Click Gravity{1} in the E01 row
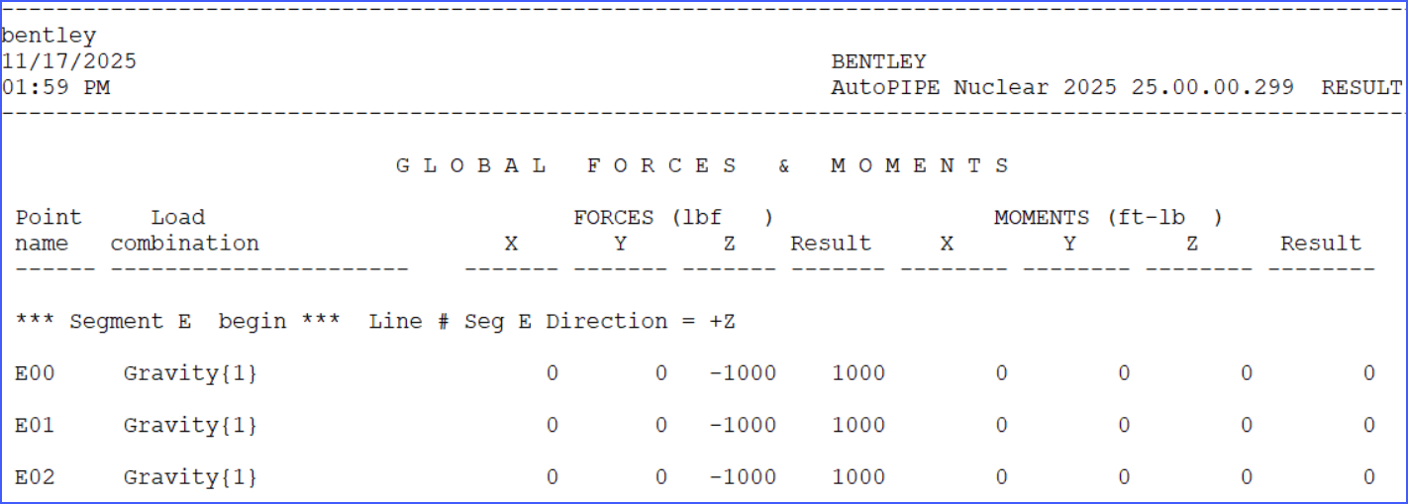 click(x=190, y=425)
